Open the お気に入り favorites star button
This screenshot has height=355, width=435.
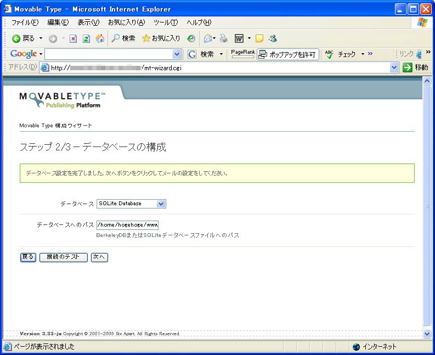pyautogui.click(x=161, y=38)
